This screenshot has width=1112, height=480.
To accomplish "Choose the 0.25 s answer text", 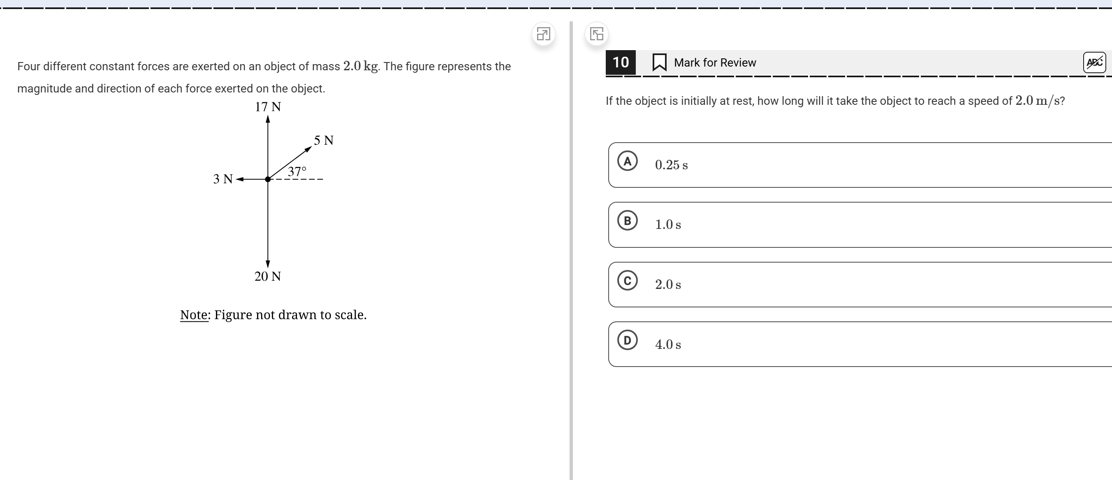I will (x=671, y=165).
